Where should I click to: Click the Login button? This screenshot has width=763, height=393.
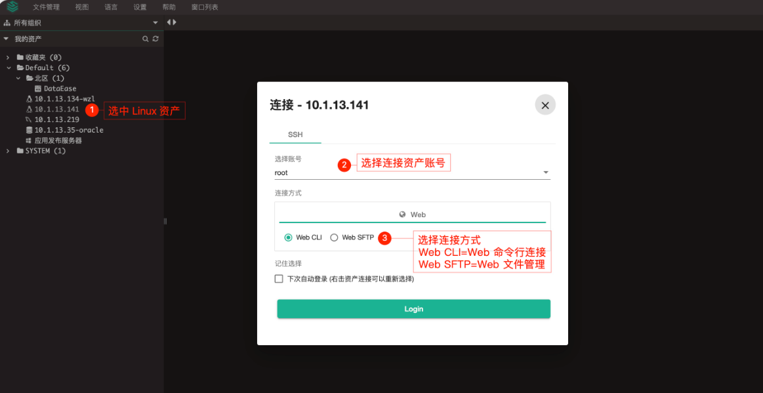tap(413, 309)
